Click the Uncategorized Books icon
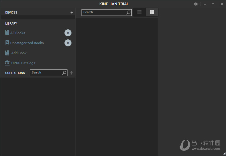 coord(7,43)
